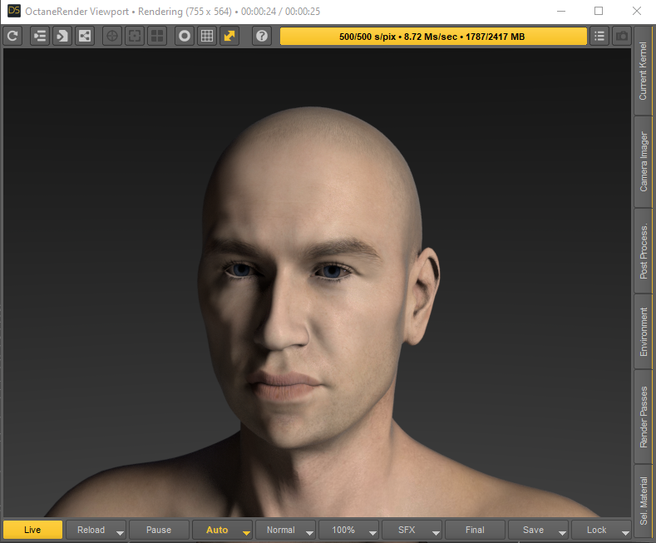Click the Reload button

91,530
